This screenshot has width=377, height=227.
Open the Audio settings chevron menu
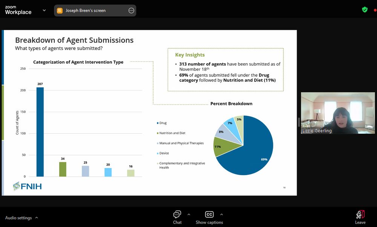click(37, 218)
